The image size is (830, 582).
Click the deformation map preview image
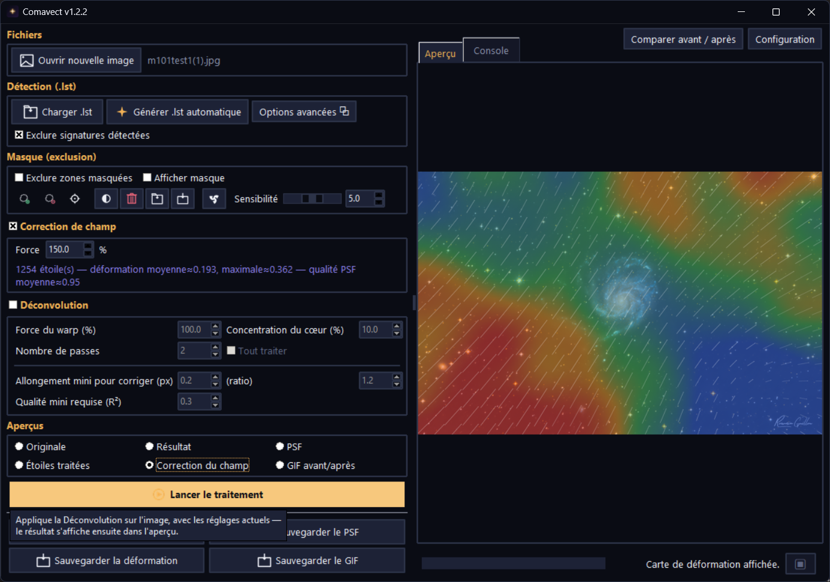tap(620, 303)
